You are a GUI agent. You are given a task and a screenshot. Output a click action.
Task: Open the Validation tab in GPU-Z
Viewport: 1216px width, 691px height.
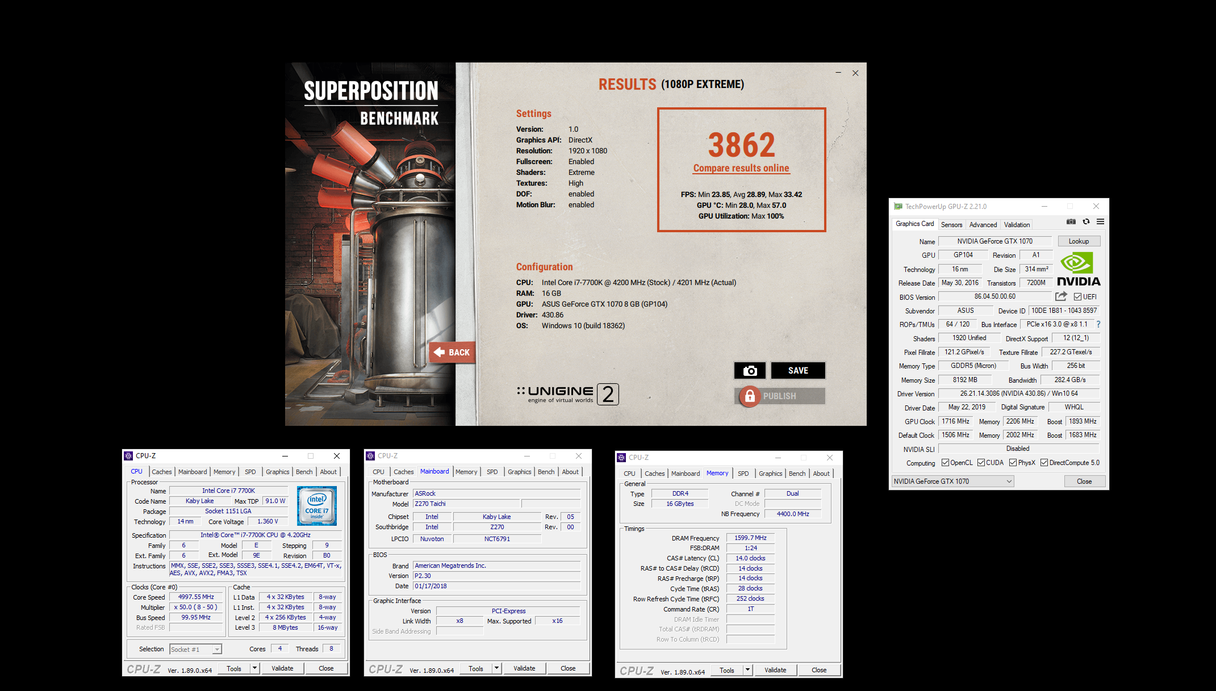click(x=1017, y=225)
